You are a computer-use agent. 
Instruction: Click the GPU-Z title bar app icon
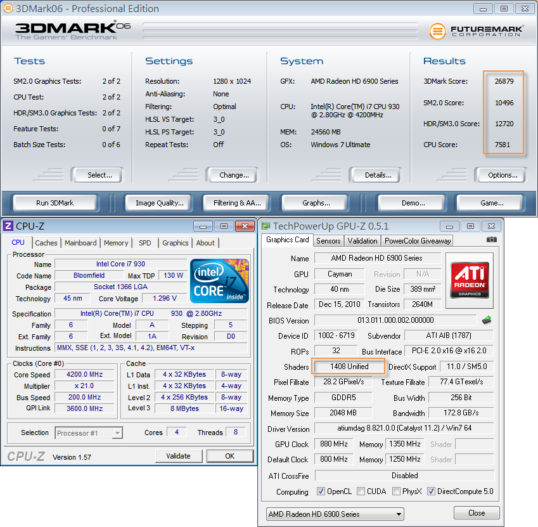(x=266, y=226)
